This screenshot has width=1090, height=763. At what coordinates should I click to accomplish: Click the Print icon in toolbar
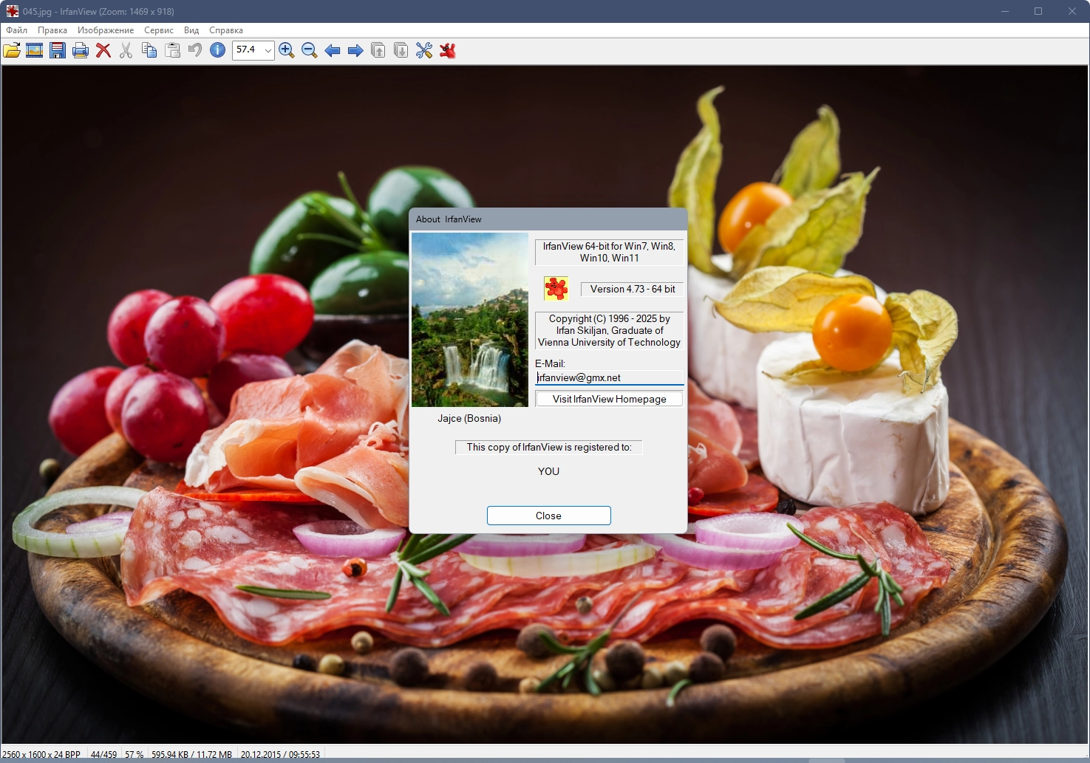[x=81, y=50]
